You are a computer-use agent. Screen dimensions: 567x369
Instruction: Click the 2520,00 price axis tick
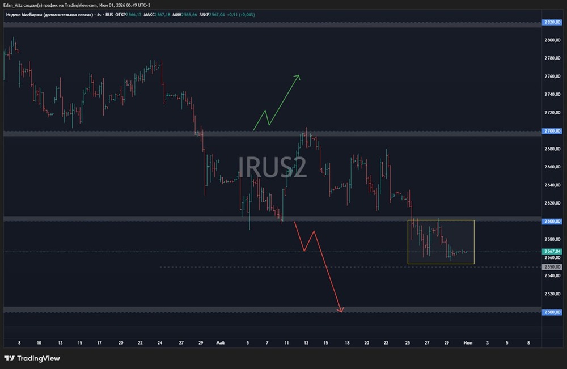pos(552,294)
